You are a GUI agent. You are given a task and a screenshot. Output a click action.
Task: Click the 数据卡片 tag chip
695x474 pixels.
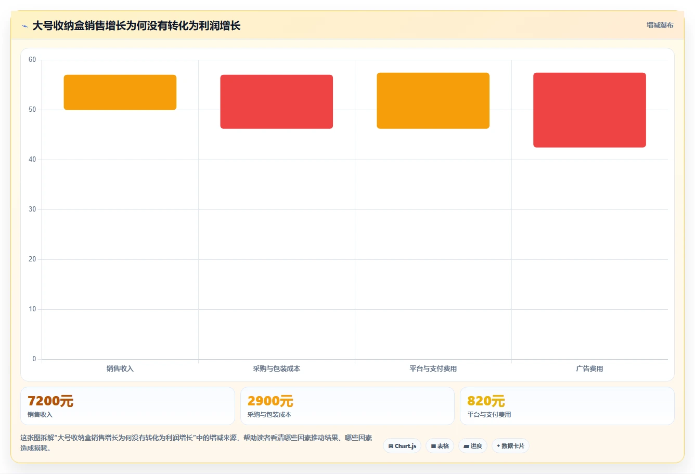510,446
